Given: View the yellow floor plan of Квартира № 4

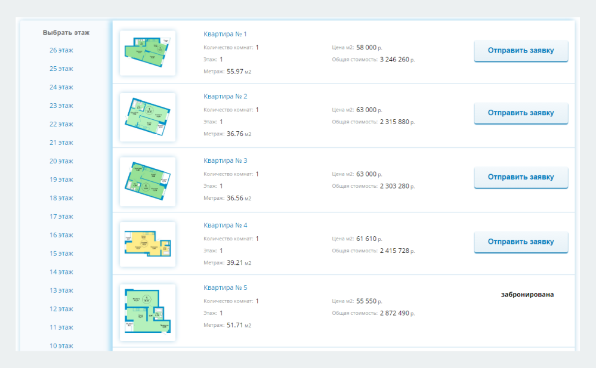Looking at the screenshot, I should [x=147, y=244].
